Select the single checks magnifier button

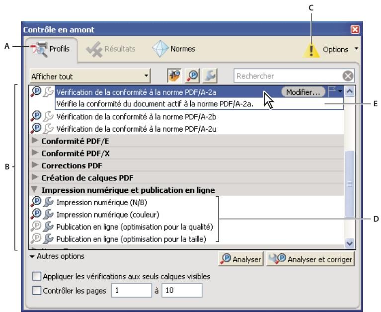(x=192, y=76)
